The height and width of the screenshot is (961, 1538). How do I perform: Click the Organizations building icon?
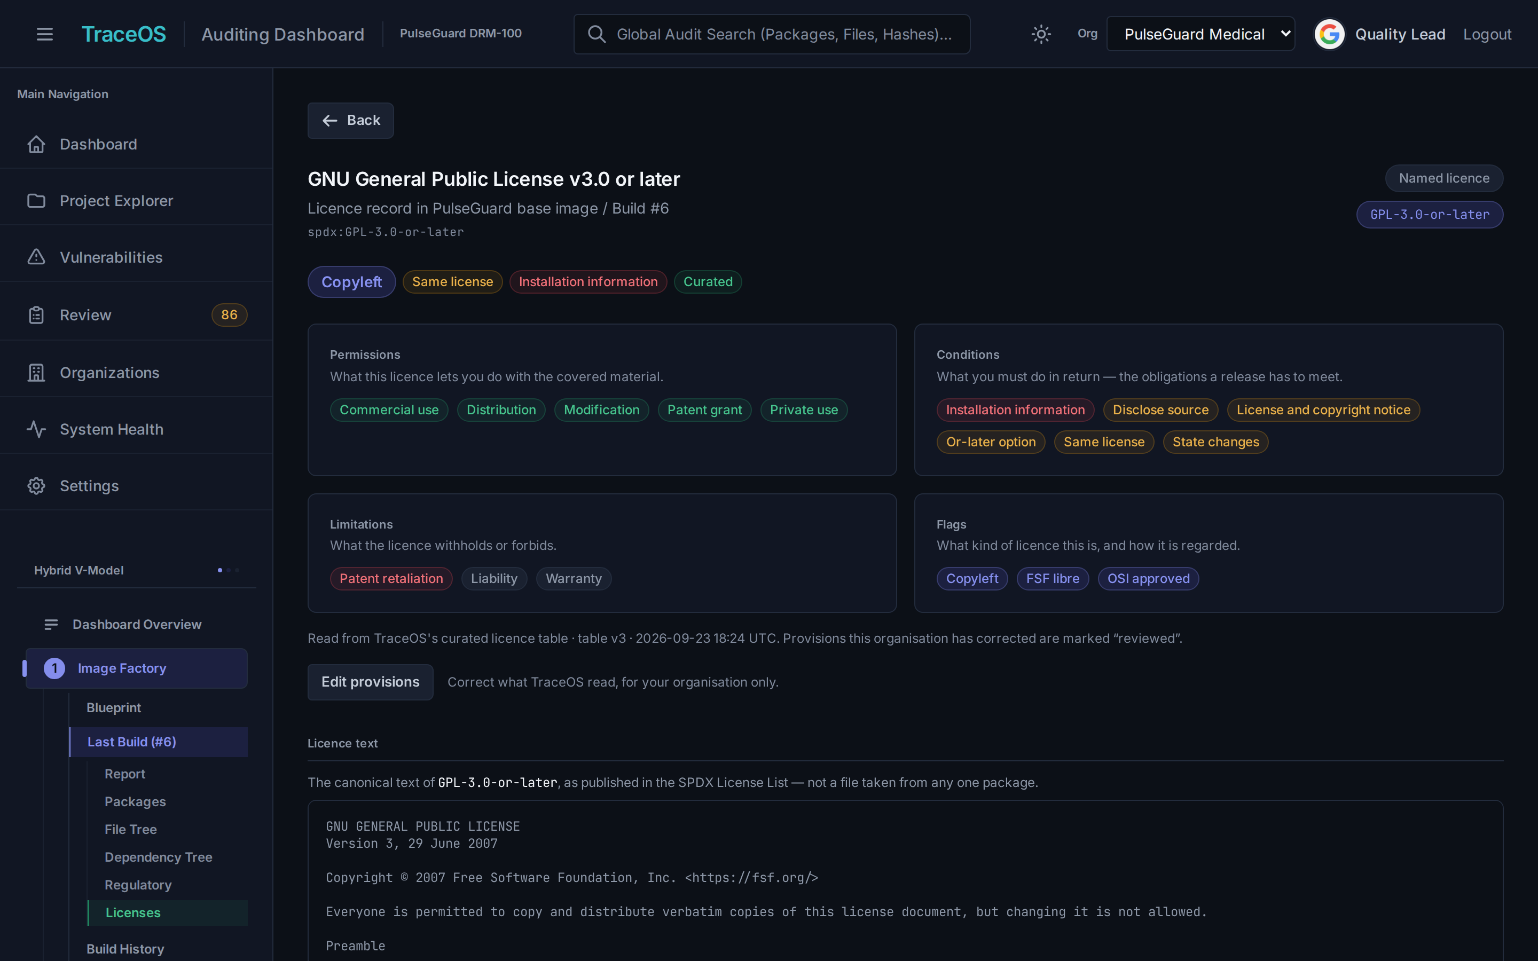pos(36,373)
